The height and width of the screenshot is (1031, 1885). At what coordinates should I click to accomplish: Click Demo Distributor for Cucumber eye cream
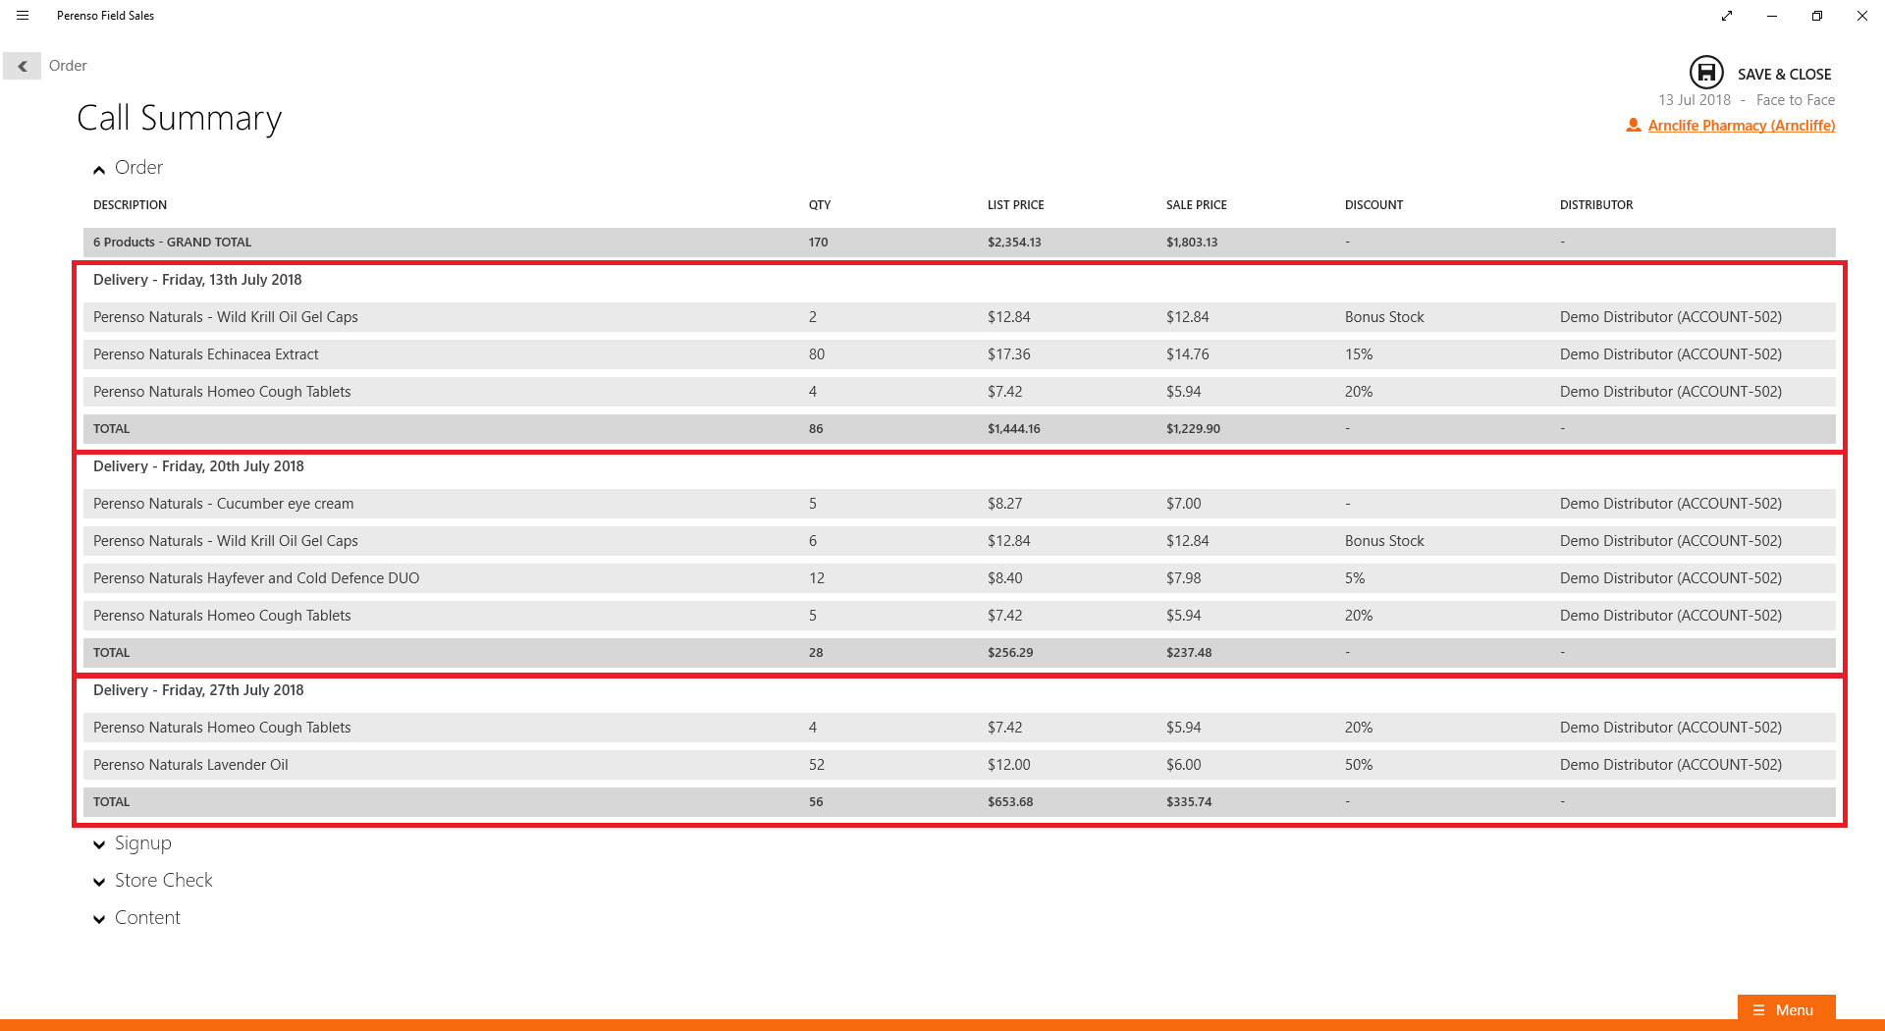[x=1671, y=504]
